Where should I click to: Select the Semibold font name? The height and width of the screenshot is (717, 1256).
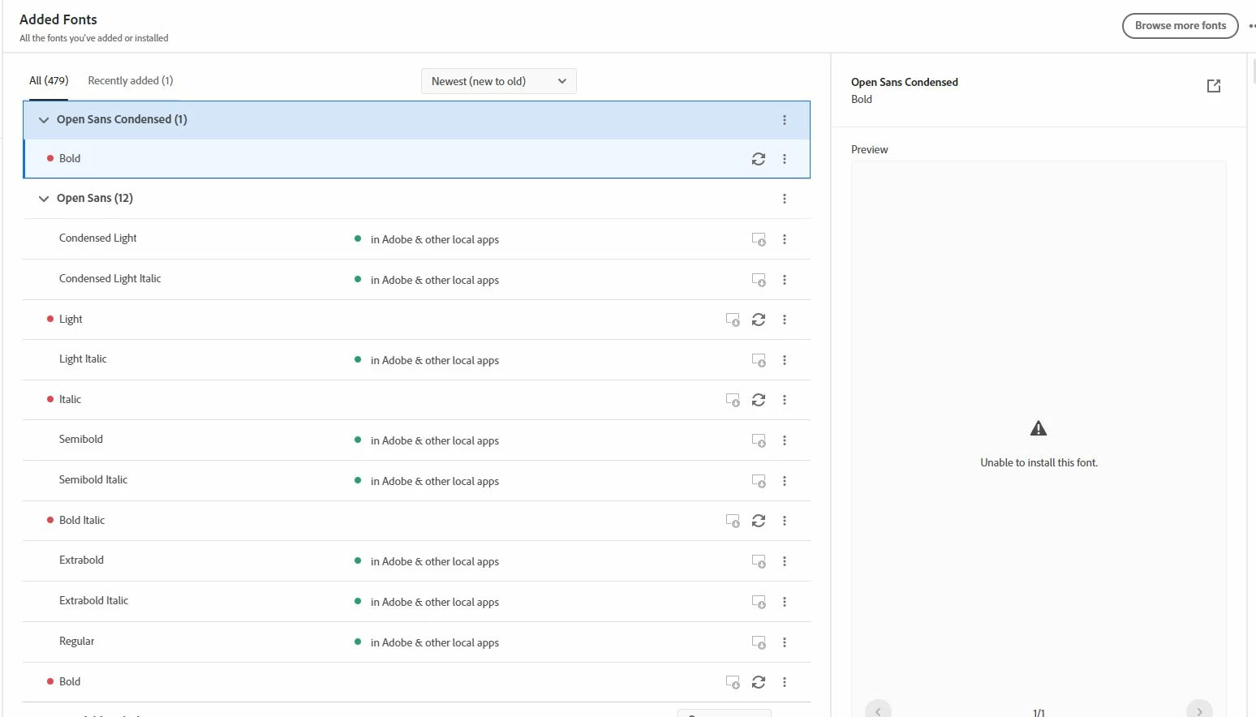tap(81, 440)
